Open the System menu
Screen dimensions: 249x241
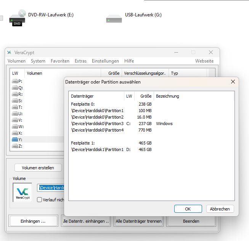click(x=38, y=61)
